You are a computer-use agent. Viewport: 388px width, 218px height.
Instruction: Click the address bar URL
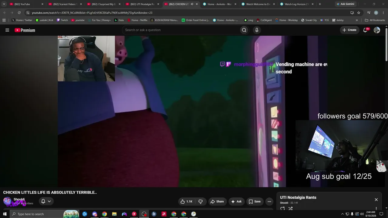click(92, 13)
